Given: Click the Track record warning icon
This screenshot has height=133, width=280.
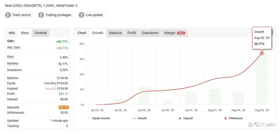Looking at the screenshot, I should (8, 15).
